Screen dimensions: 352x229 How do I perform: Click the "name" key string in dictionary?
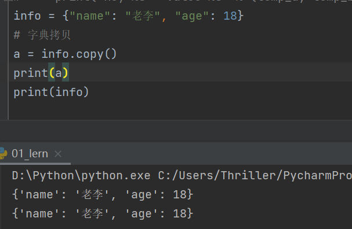coord(90,16)
